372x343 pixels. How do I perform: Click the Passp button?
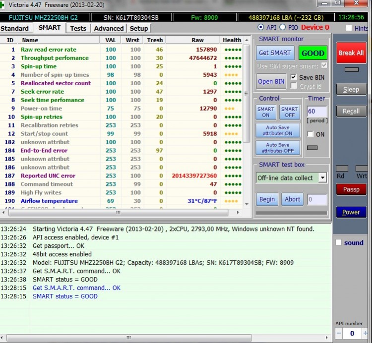(351, 189)
